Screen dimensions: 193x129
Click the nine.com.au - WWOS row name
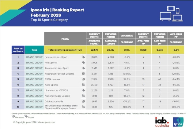[56, 90]
